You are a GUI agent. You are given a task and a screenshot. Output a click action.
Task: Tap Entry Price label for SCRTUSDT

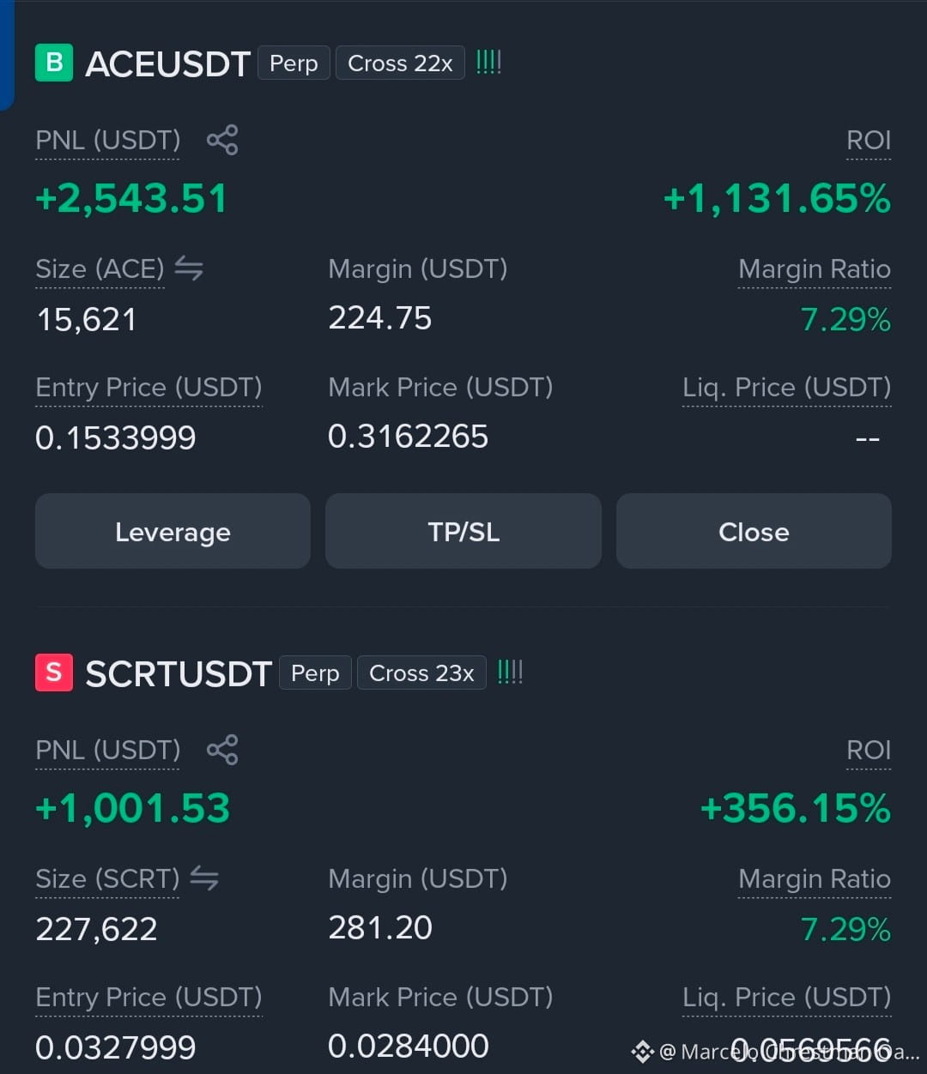point(148,998)
